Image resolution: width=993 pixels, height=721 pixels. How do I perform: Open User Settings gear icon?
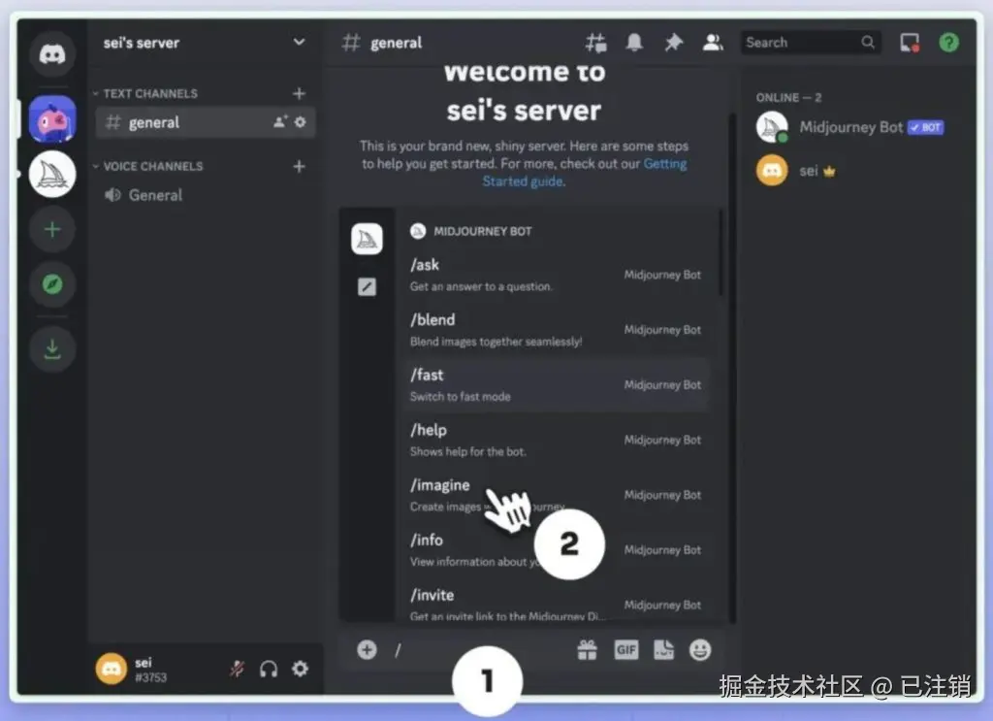pos(301,669)
